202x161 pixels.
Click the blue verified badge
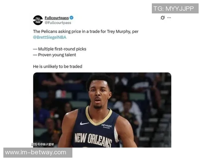[71, 17]
